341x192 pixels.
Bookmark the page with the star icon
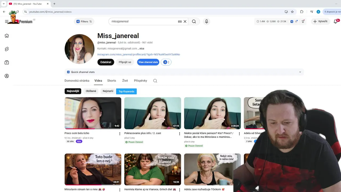[x=292, y=12]
